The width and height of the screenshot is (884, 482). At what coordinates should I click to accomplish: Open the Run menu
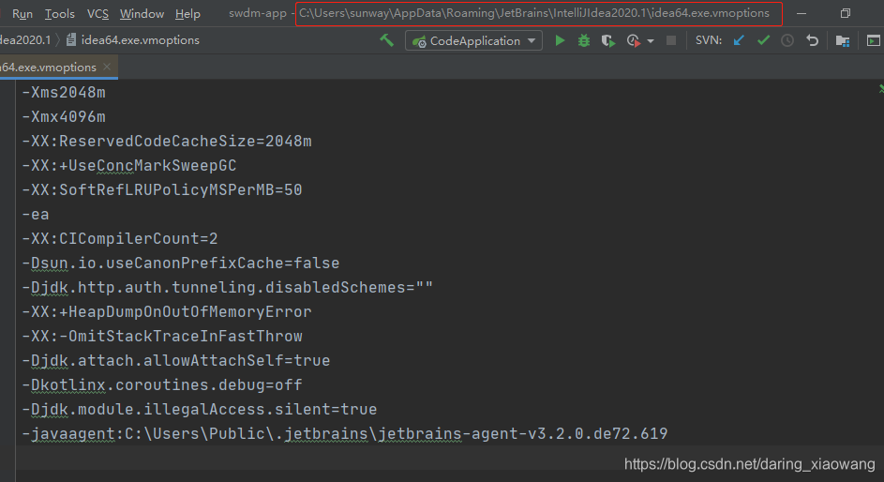coord(22,13)
